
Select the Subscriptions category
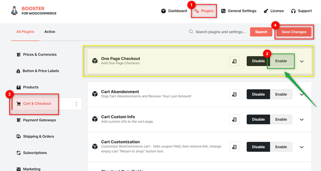(x=32, y=153)
